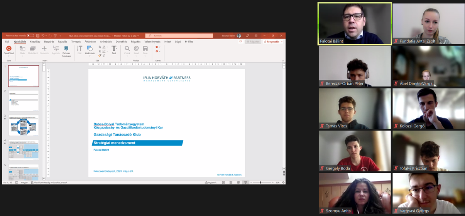Open the Megosztás dropdown arrow
The width and height of the screenshot is (465, 216).
(x=282, y=42)
